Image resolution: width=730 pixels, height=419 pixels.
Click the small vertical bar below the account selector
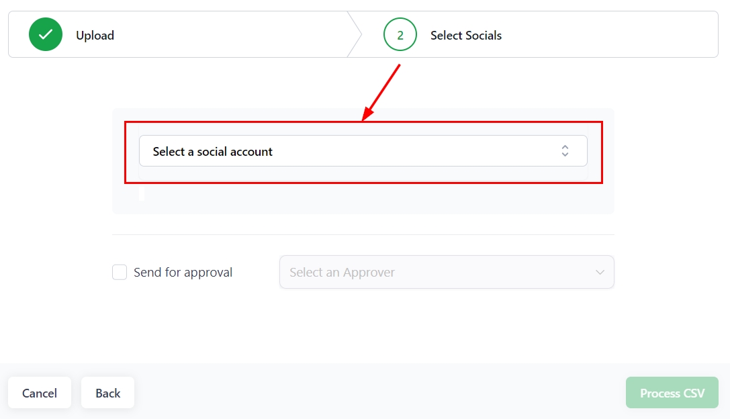(x=141, y=193)
